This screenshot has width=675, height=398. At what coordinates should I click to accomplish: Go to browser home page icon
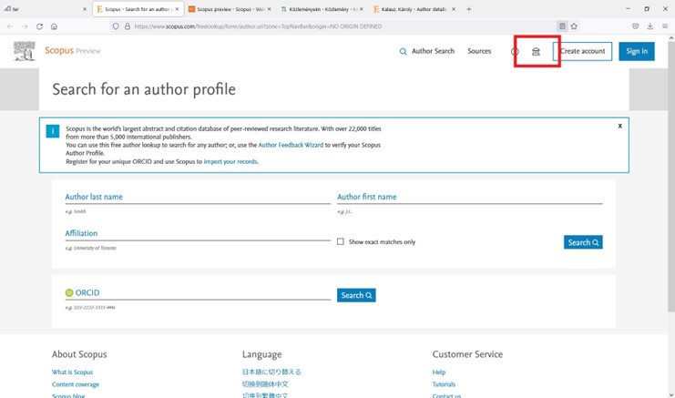pyautogui.click(x=54, y=26)
